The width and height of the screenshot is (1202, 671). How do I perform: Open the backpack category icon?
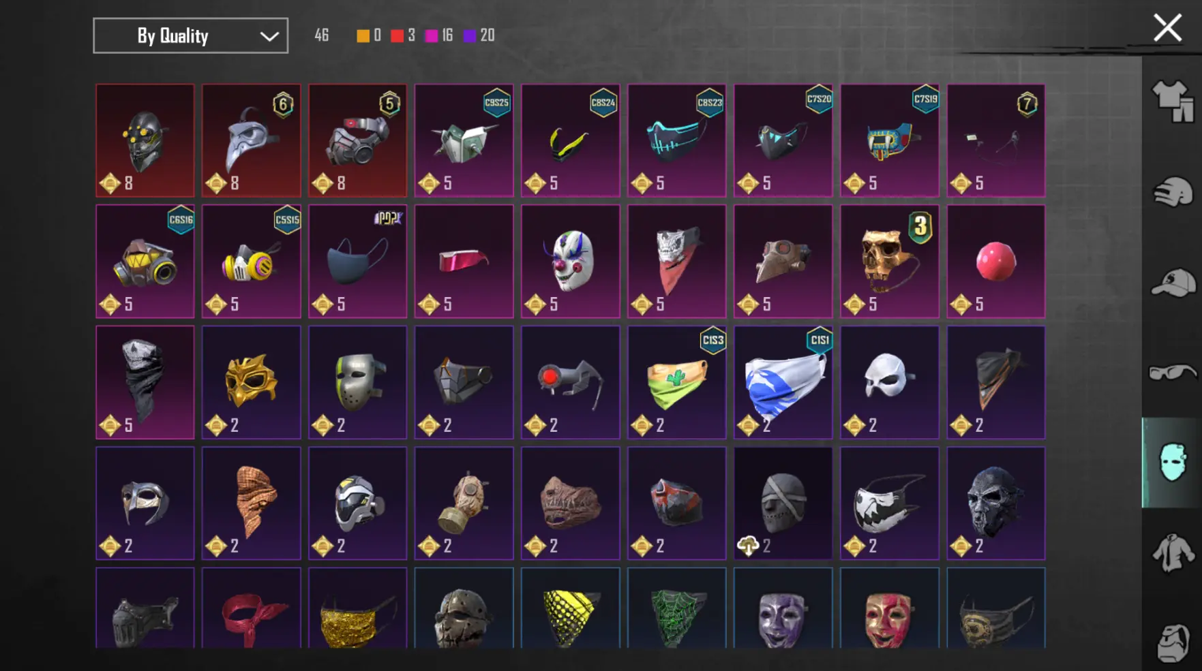(x=1173, y=642)
